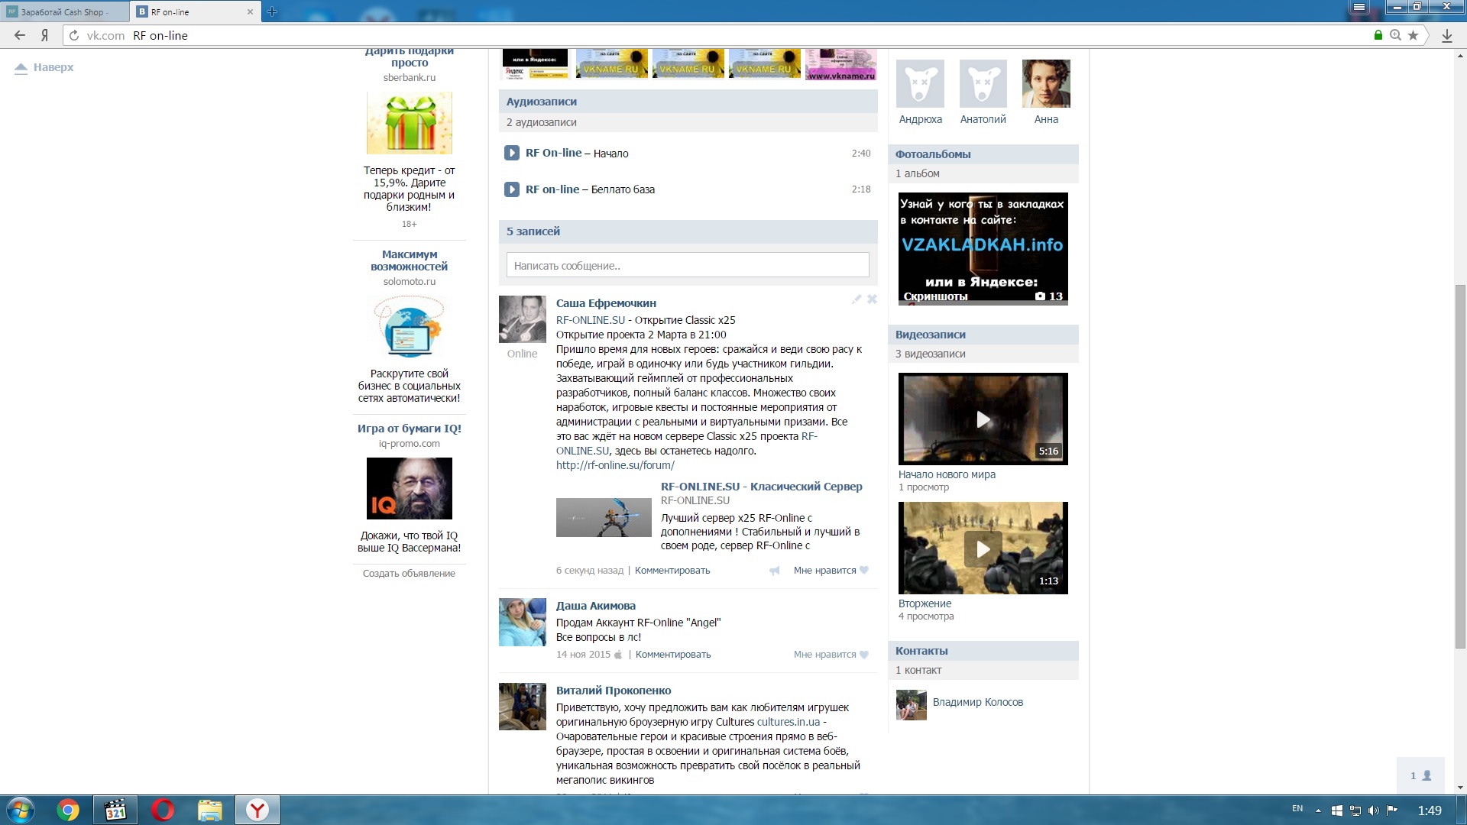This screenshot has width=1467, height=825.
Task: Open Даша Акимова's profile name link
Action: tap(596, 606)
